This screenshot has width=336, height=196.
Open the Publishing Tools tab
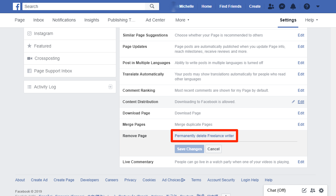(x=121, y=20)
